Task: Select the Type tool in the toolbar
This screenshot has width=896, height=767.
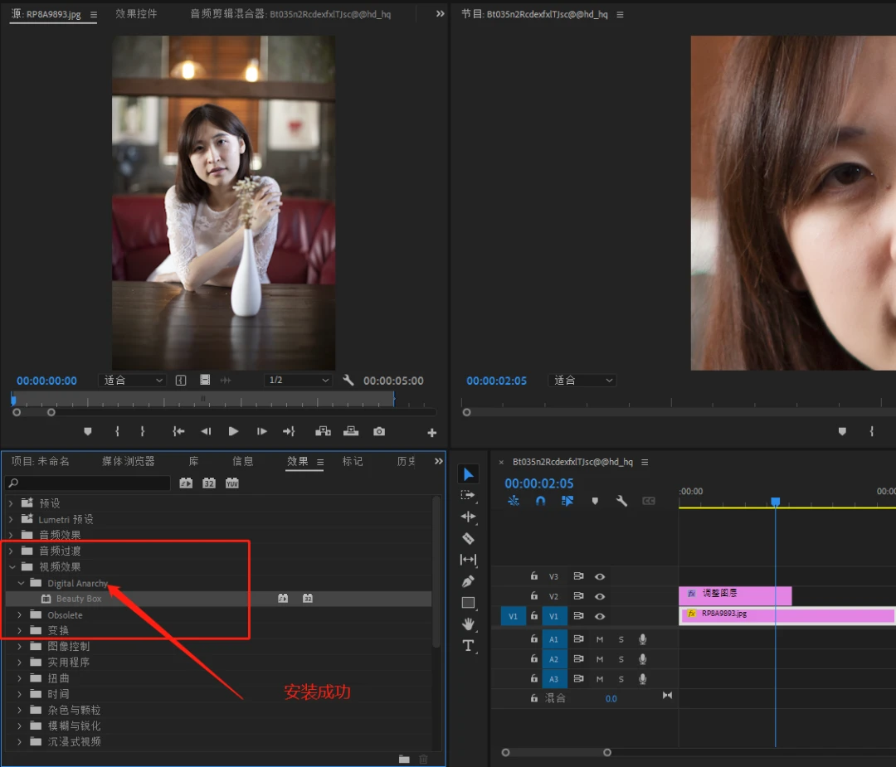Action: coord(468,645)
